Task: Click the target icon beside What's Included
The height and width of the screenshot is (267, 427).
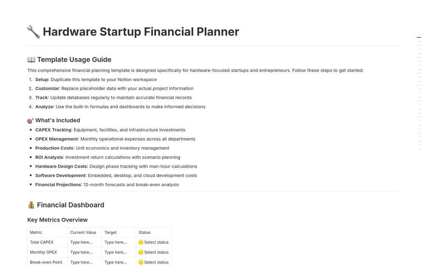Action: click(x=31, y=120)
